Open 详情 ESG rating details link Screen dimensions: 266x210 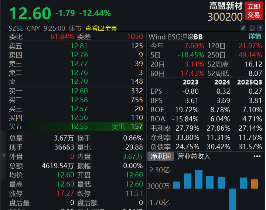click(x=255, y=37)
